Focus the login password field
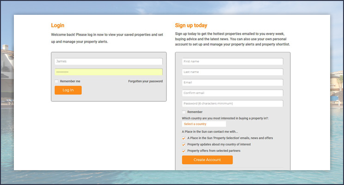The height and width of the screenshot is (185, 344). click(x=109, y=72)
